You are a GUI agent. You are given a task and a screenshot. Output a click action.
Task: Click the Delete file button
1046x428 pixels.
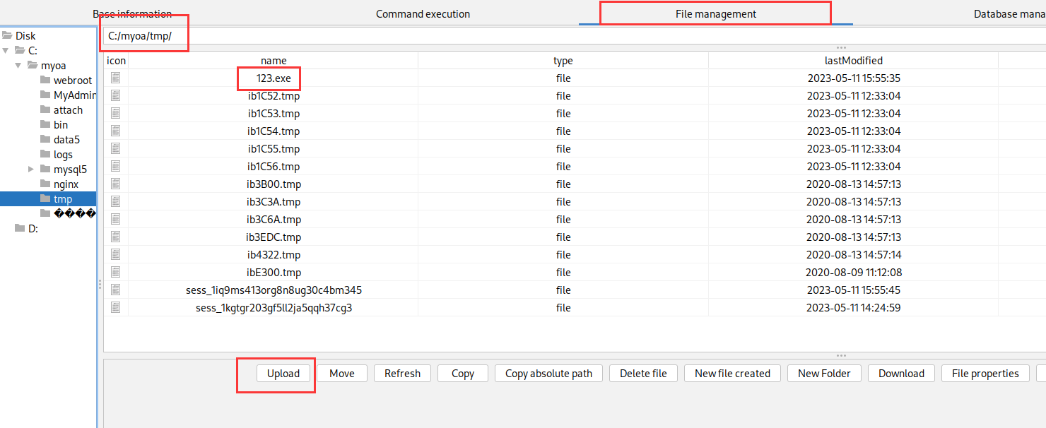point(643,374)
